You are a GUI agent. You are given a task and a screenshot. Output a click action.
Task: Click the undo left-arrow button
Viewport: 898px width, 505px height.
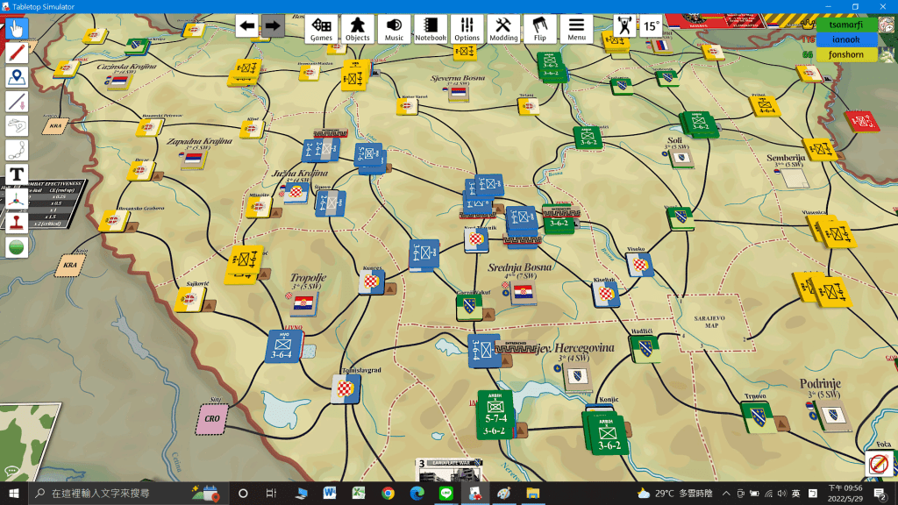[x=247, y=25]
